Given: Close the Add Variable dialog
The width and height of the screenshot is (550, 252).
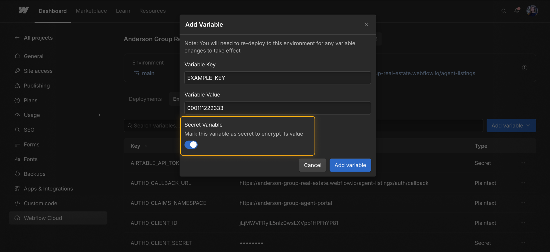Looking at the screenshot, I should 366,24.
